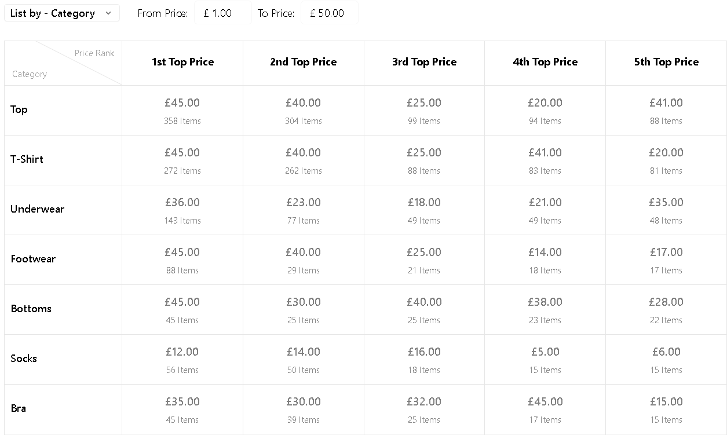Click the Socks category row label
This screenshot has width=727, height=435.
pos(24,359)
